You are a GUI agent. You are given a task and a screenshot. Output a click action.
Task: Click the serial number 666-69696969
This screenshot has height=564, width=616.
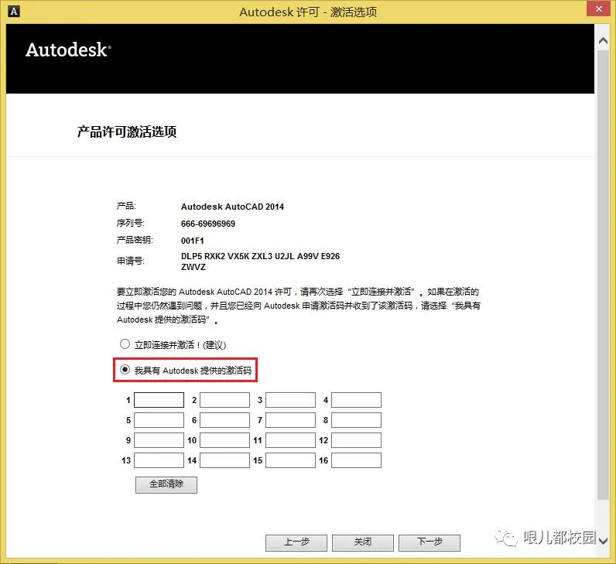click(x=208, y=224)
